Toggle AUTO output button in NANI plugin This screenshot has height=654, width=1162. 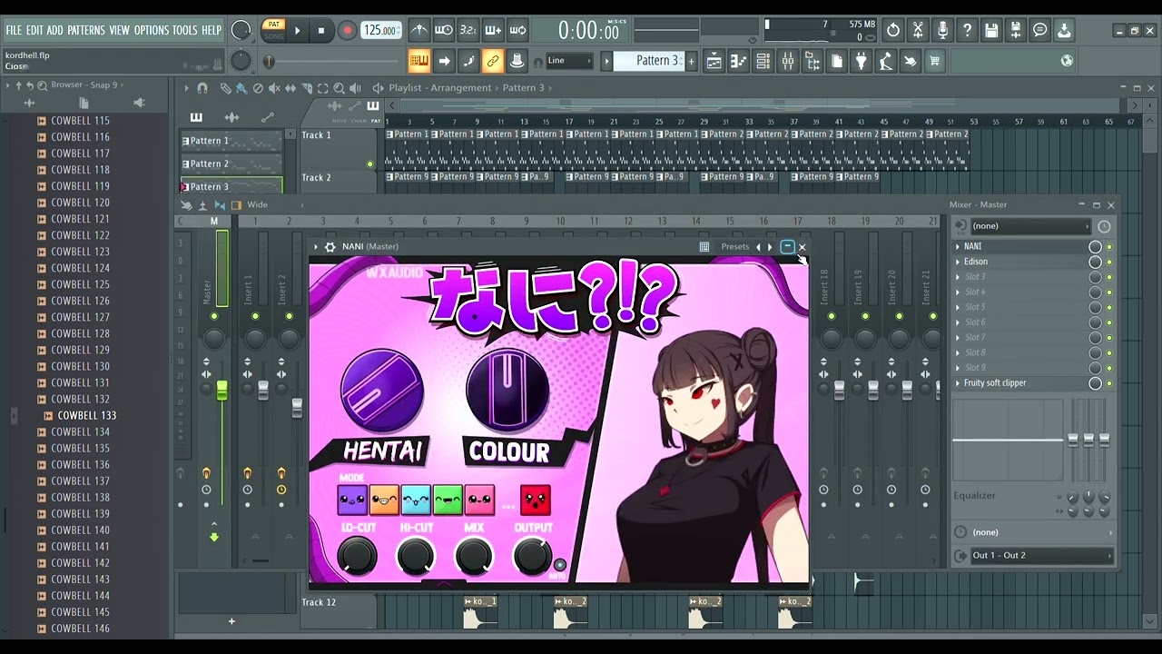(x=559, y=566)
